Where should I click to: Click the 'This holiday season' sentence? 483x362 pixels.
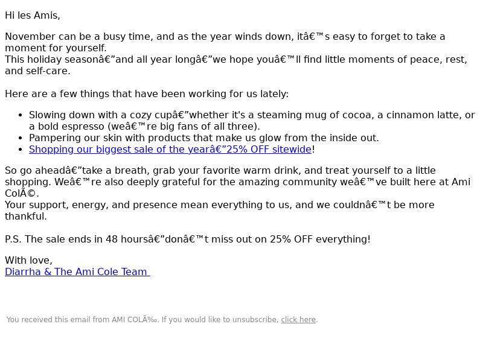click(x=236, y=59)
